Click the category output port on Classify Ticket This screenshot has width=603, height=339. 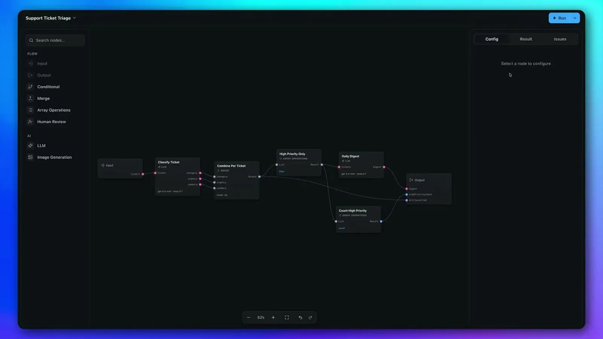click(x=200, y=173)
